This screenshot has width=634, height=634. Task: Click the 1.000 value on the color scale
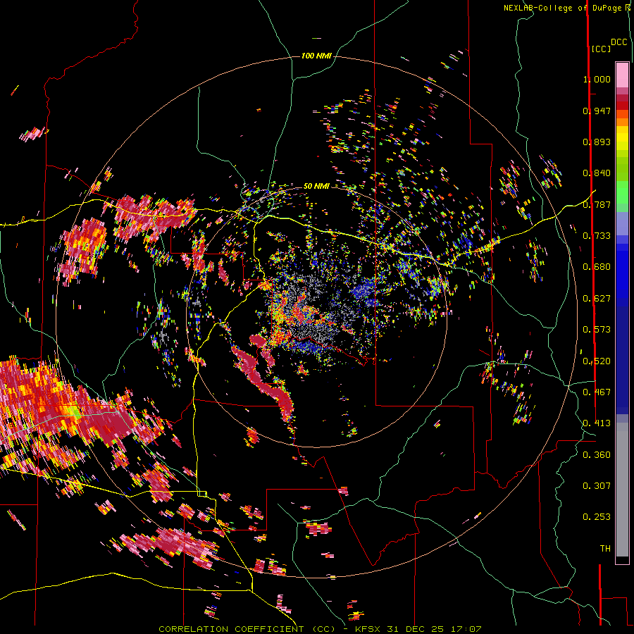click(597, 79)
